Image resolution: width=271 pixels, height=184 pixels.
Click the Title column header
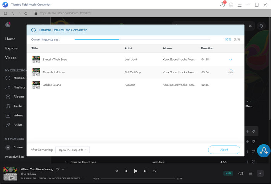34,48
